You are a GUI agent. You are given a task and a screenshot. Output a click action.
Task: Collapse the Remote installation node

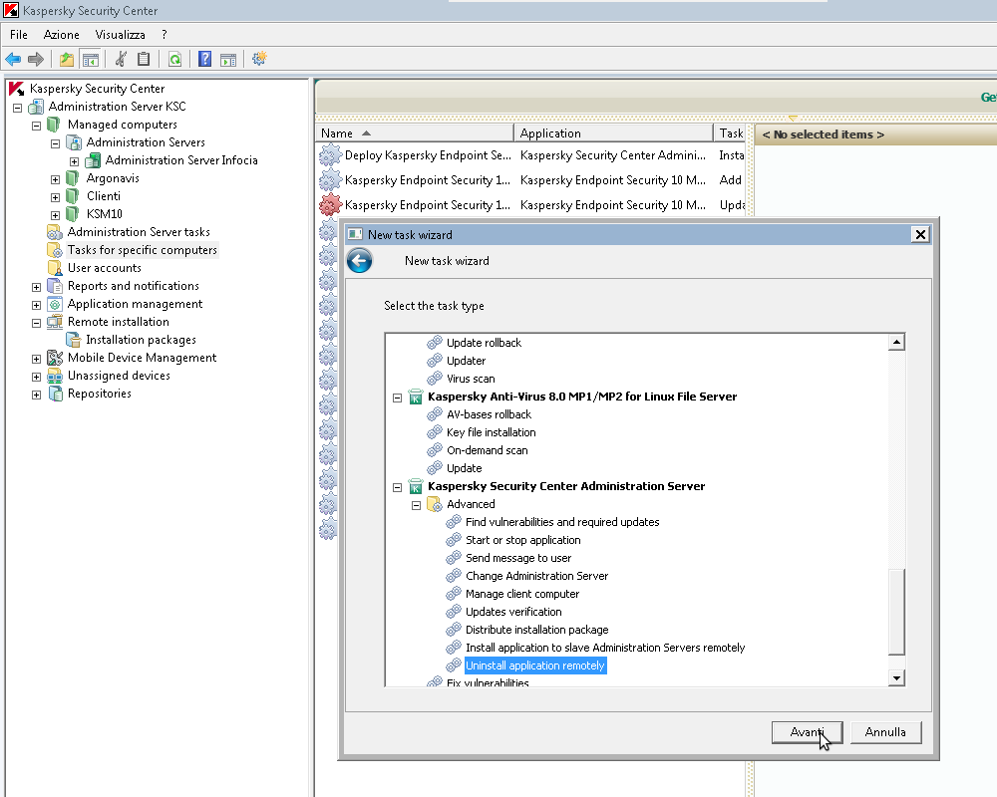[36, 323]
